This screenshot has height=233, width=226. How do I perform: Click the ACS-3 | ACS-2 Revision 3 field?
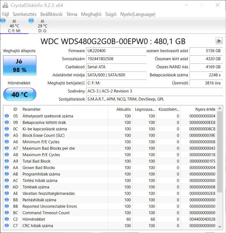coord(154,91)
